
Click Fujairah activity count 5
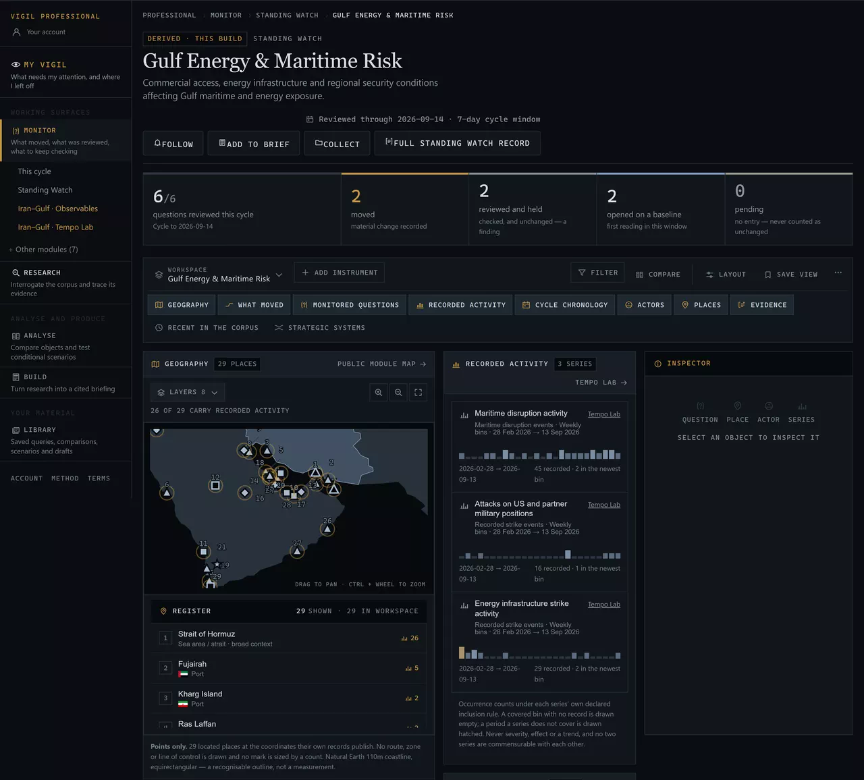pyautogui.click(x=412, y=668)
